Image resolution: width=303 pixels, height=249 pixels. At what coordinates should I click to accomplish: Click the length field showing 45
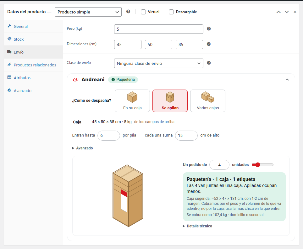[128, 44]
